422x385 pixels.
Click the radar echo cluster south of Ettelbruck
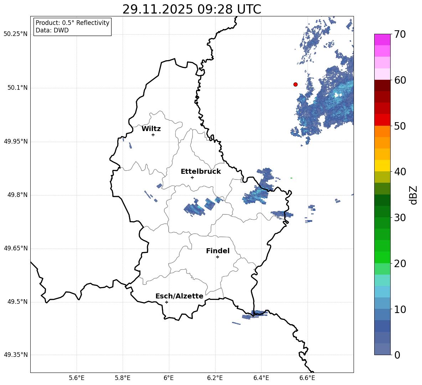(194, 209)
